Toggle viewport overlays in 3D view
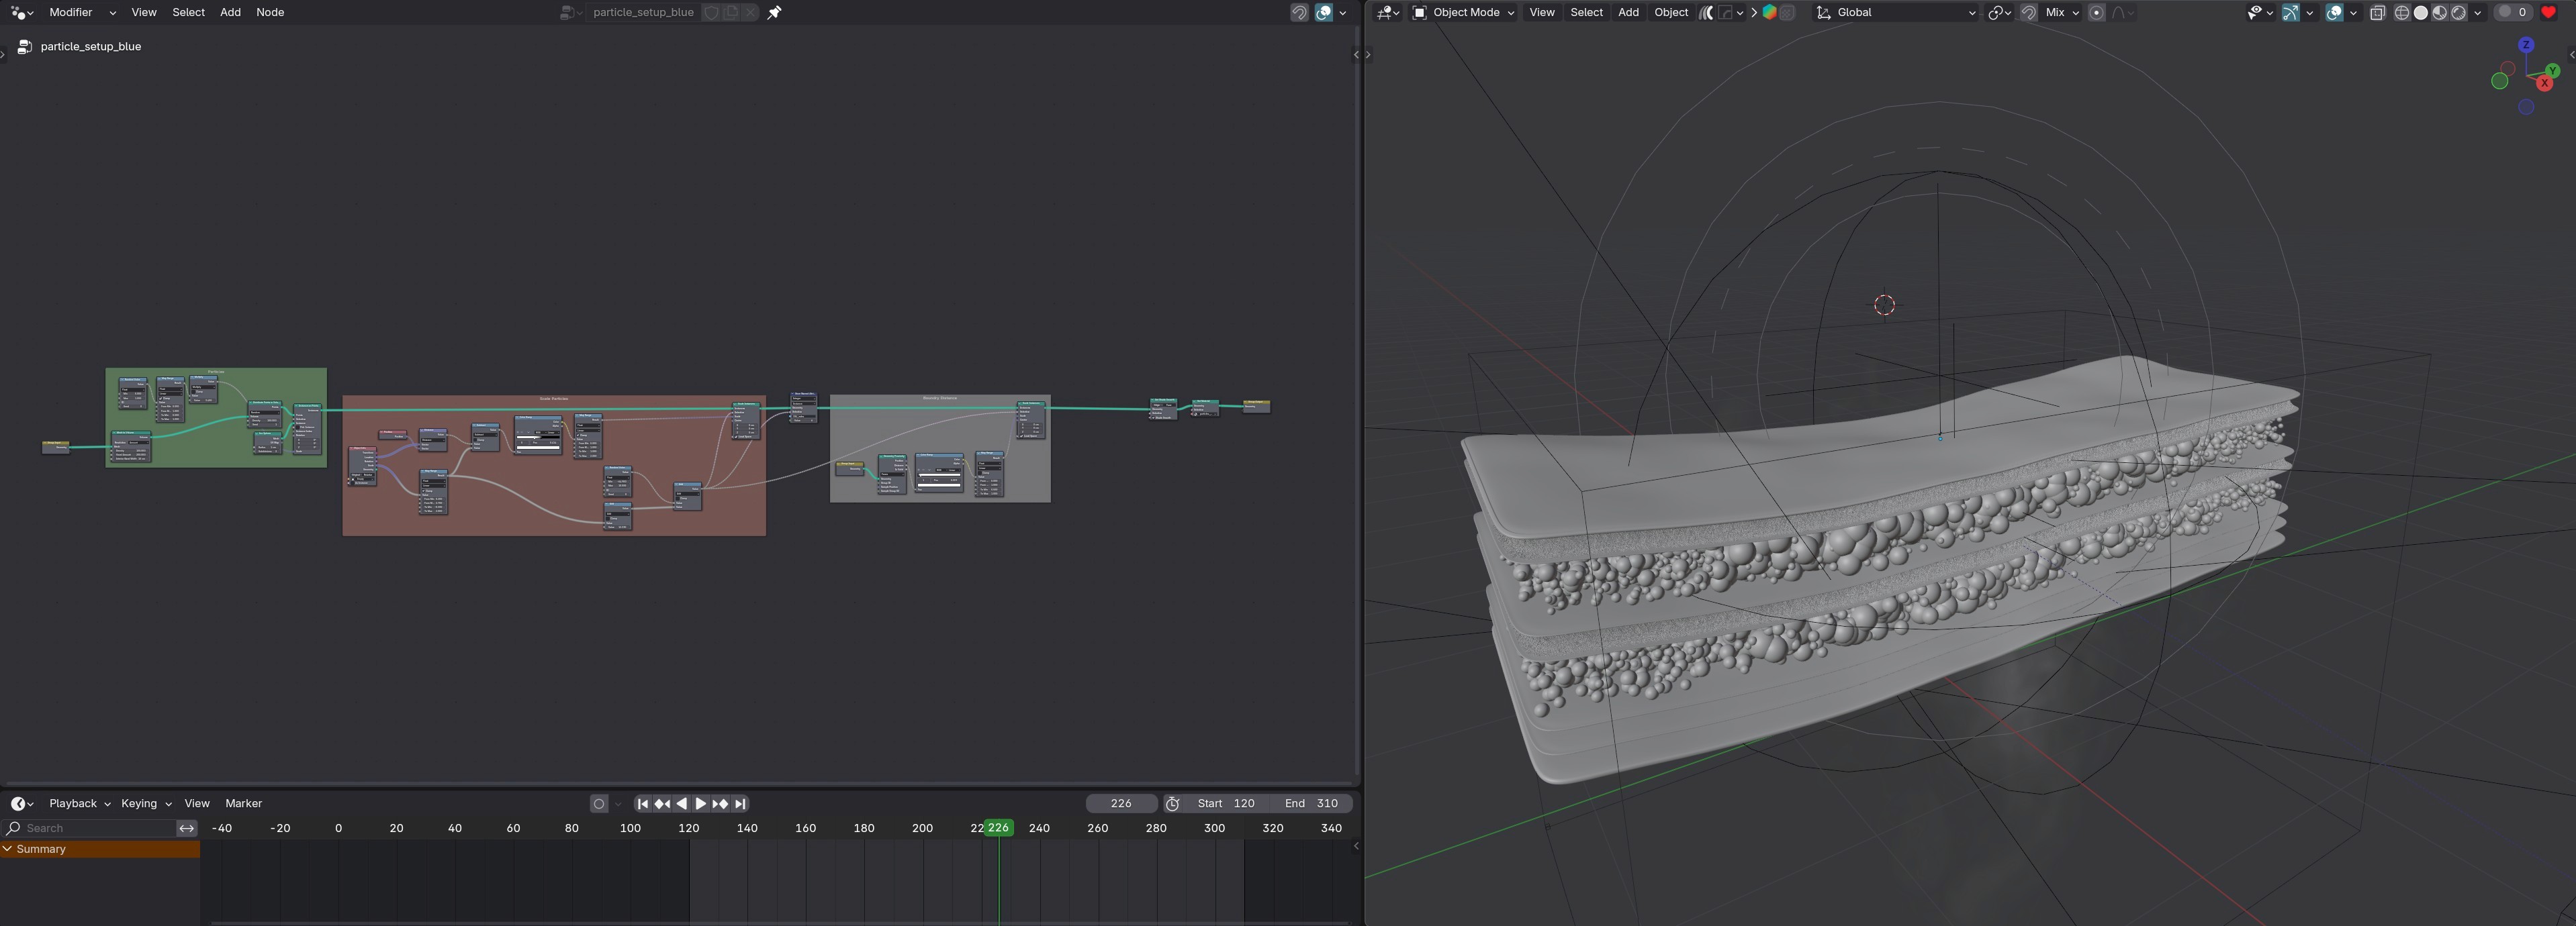 tap(2334, 12)
